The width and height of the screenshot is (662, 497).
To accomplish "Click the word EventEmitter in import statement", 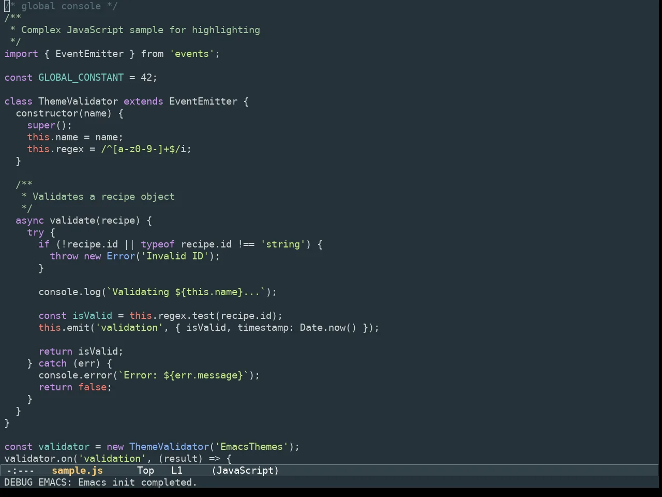I will coord(89,54).
